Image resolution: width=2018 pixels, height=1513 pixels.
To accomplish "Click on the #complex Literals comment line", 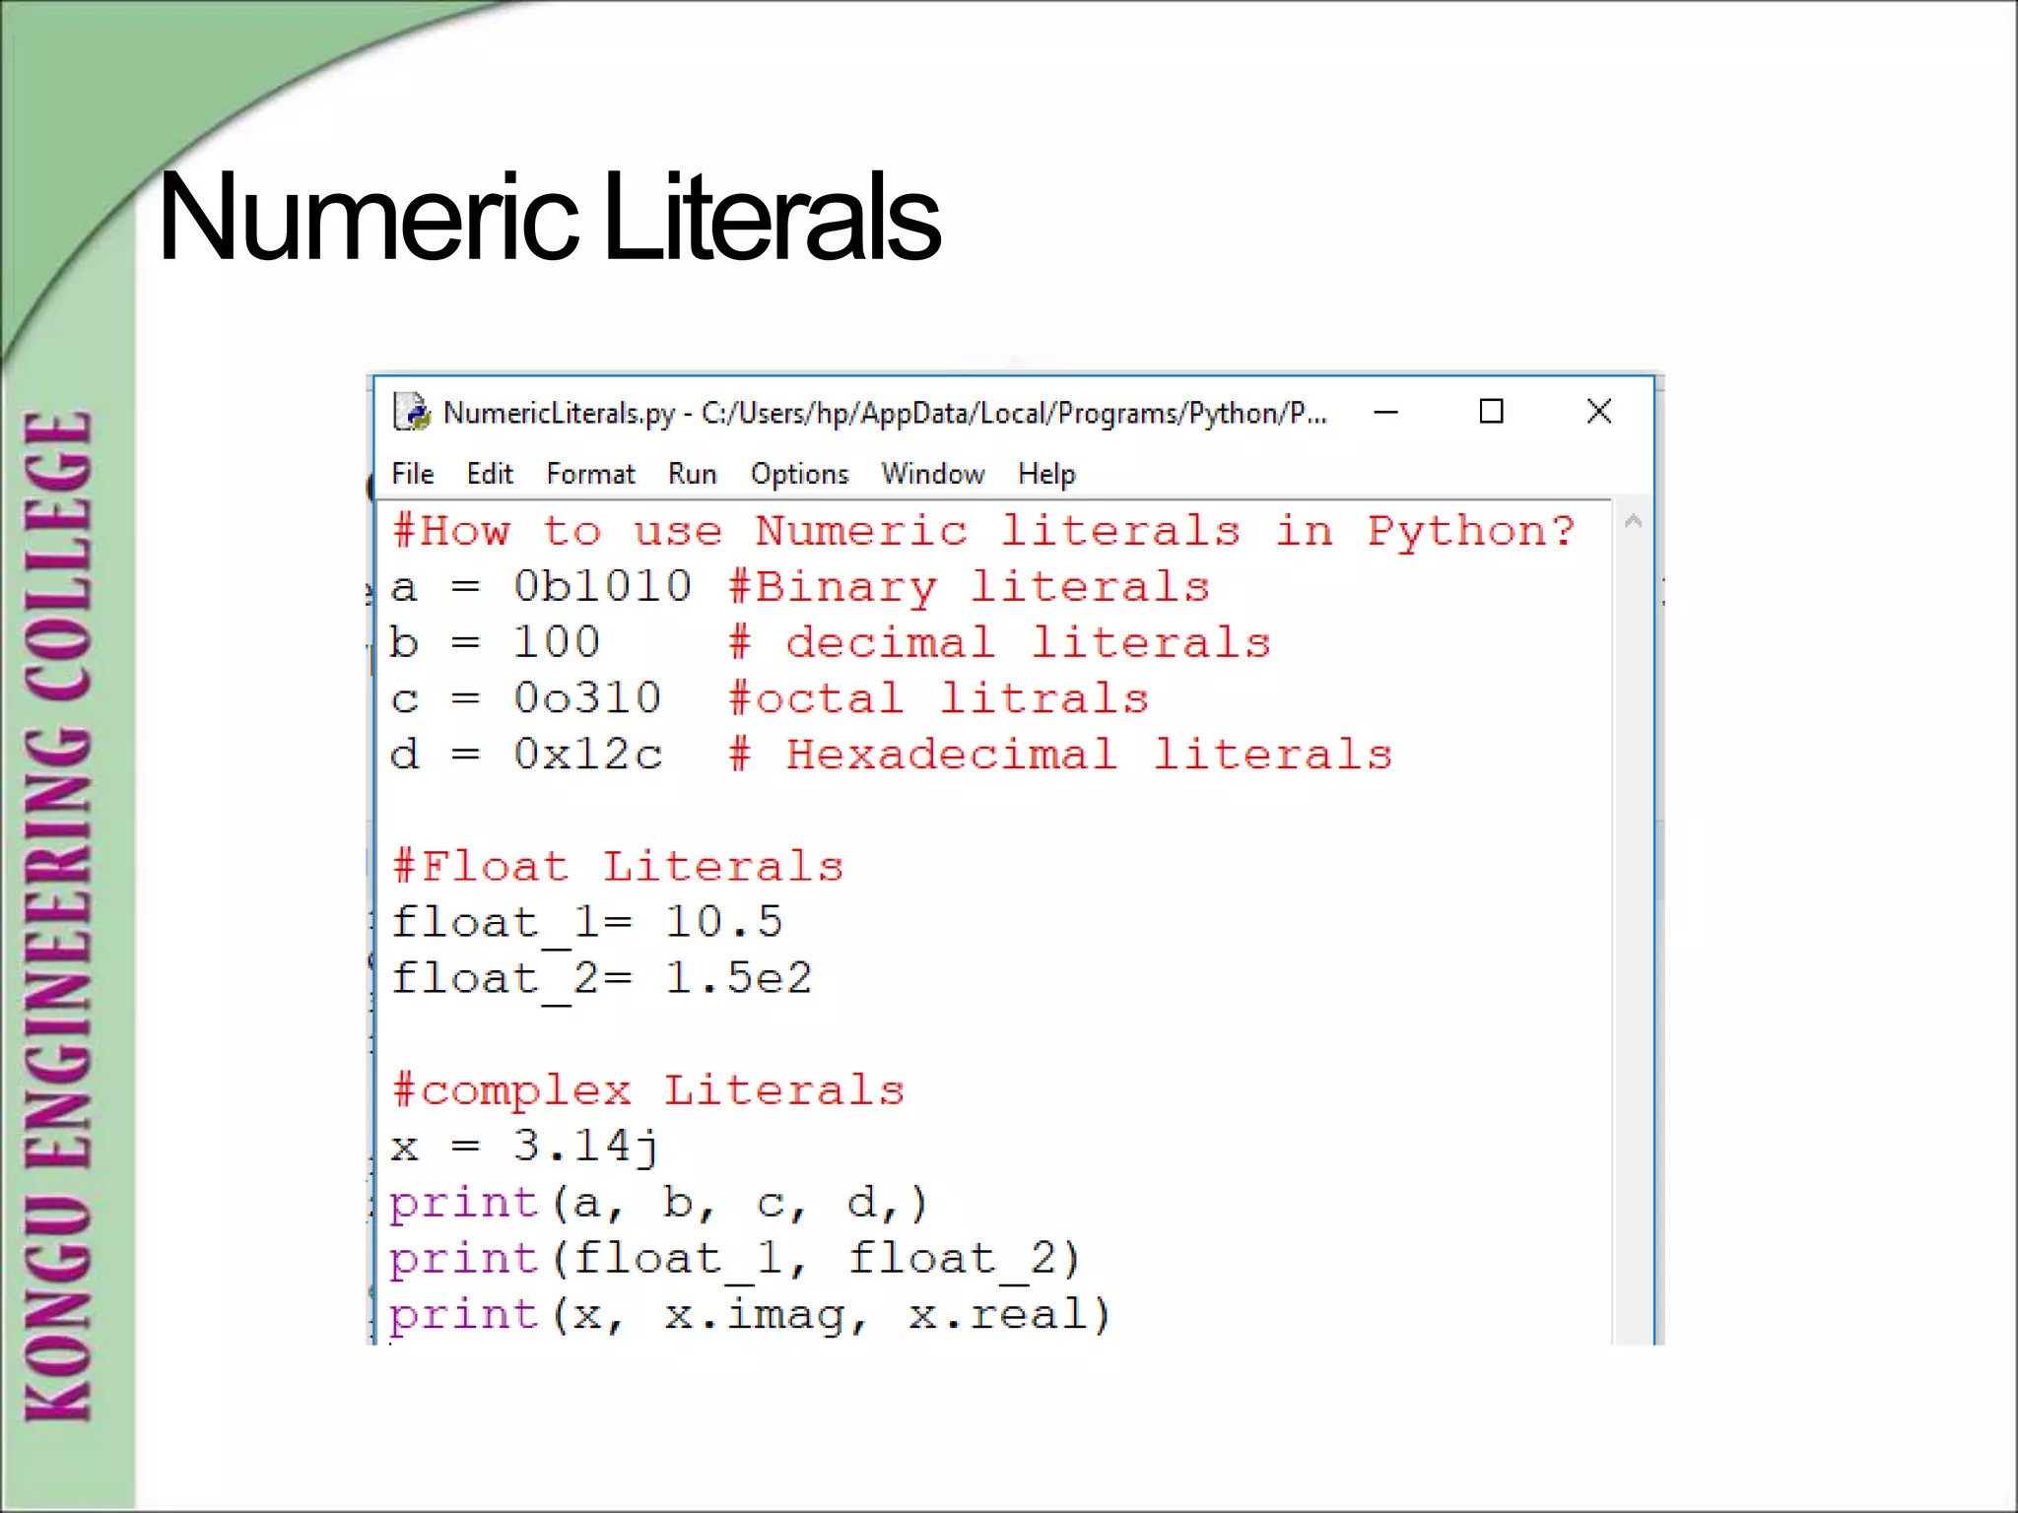I will 647,1090.
